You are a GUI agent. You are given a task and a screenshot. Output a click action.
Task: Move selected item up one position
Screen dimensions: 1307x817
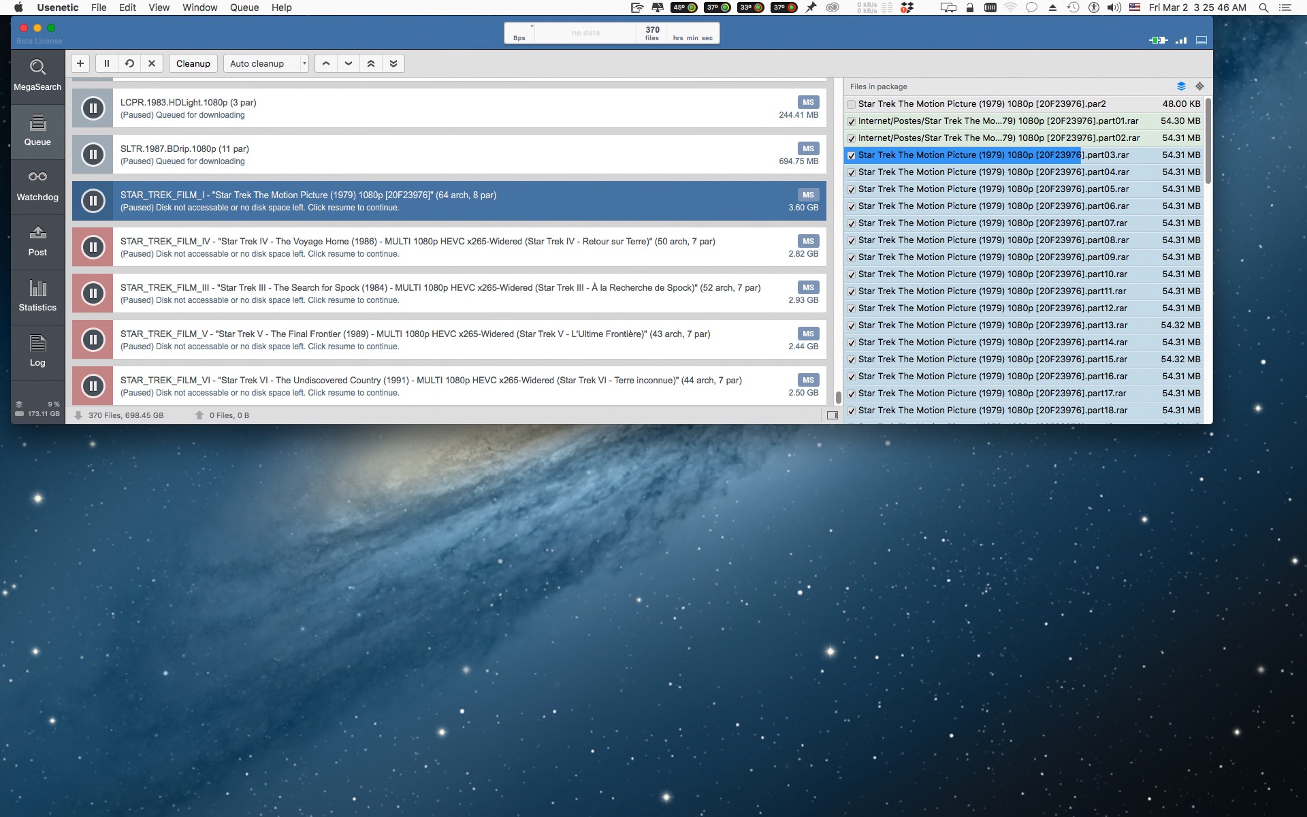point(326,63)
